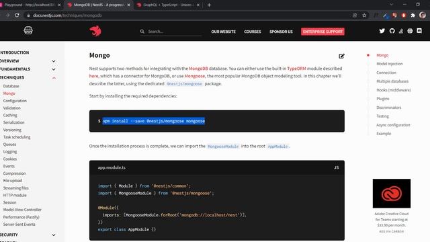The image size is (430, 242).
Task: Close the MongoDB NestJS tab
Action: point(128,5)
